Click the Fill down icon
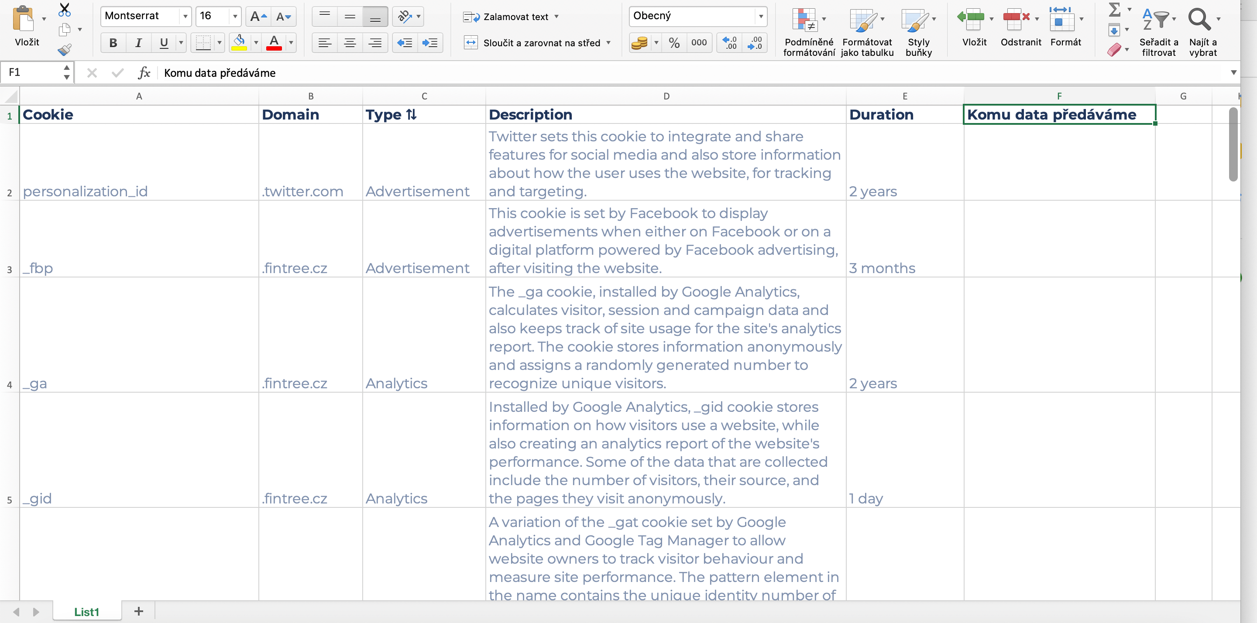The width and height of the screenshot is (1257, 623). (1114, 30)
